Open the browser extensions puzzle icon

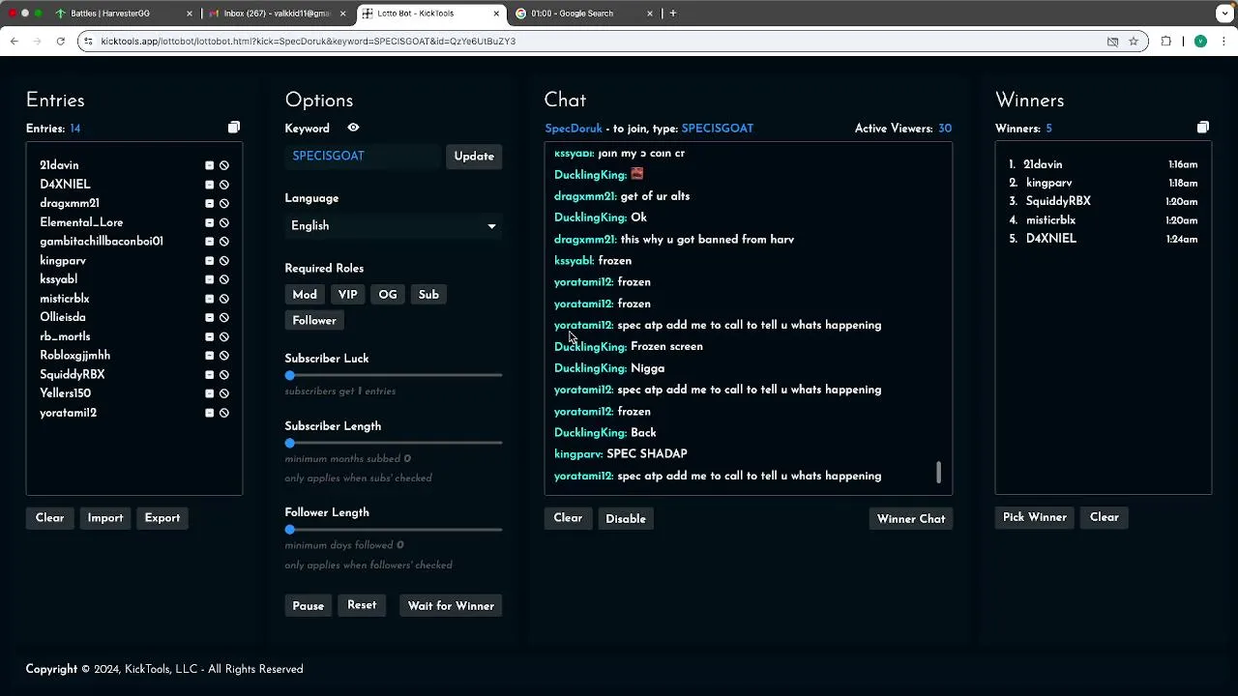click(1166, 42)
